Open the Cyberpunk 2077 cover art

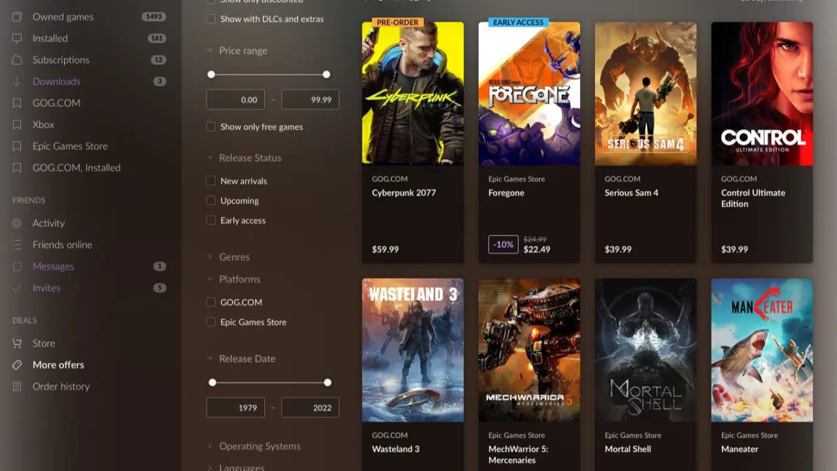coord(413,94)
